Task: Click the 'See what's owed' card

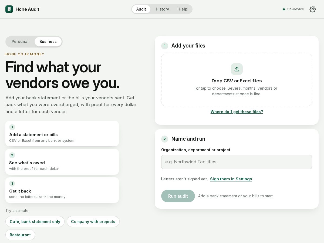Action: pos(62,162)
